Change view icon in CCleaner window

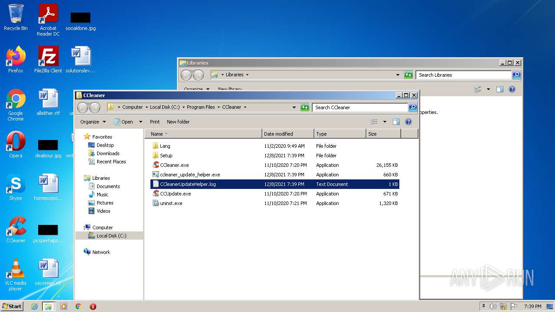tap(374, 122)
